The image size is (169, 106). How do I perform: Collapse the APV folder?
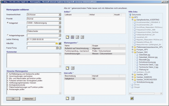pyautogui.click(x=130, y=17)
